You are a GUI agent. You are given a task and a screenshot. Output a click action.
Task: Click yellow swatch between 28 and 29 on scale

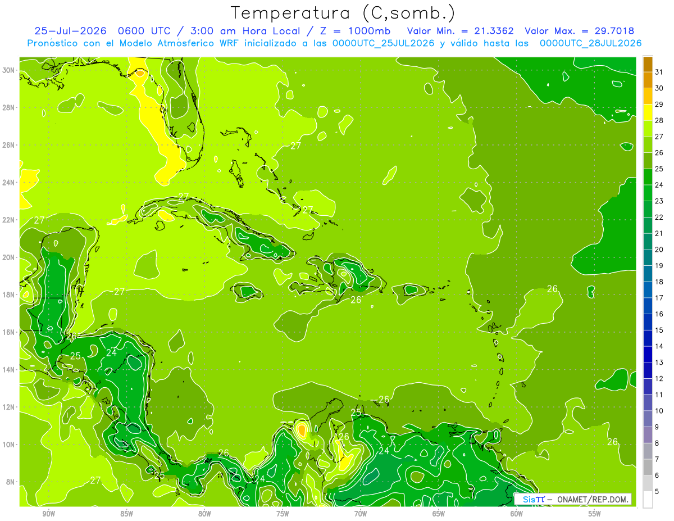click(x=648, y=112)
